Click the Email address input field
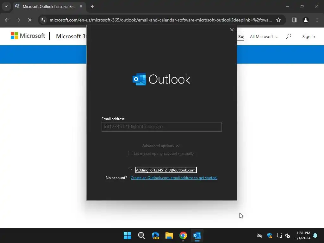This screenshot has width=324, height=243. 162,127
